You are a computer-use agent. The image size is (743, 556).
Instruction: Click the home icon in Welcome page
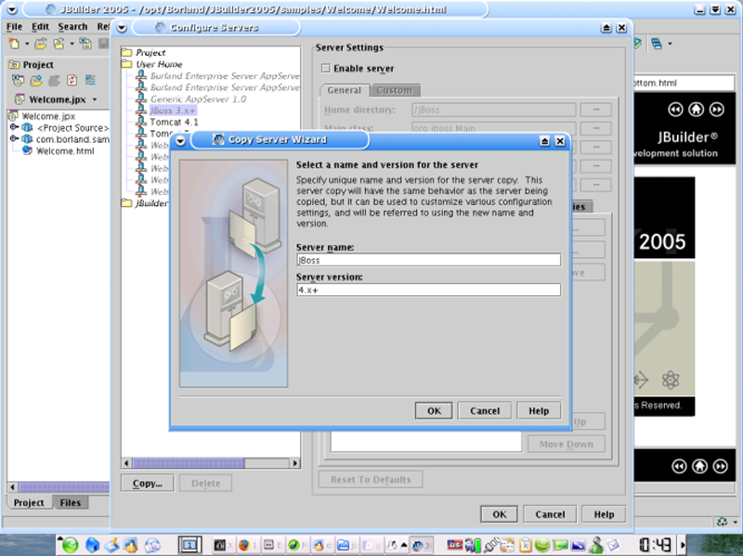coord(697,110)
